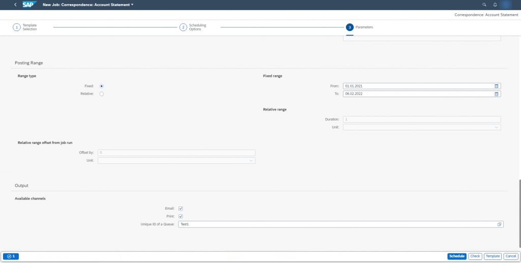Click the Posting Range section heading
The image size is (521, 263).
pyautogui.click(x=29, y=63)
